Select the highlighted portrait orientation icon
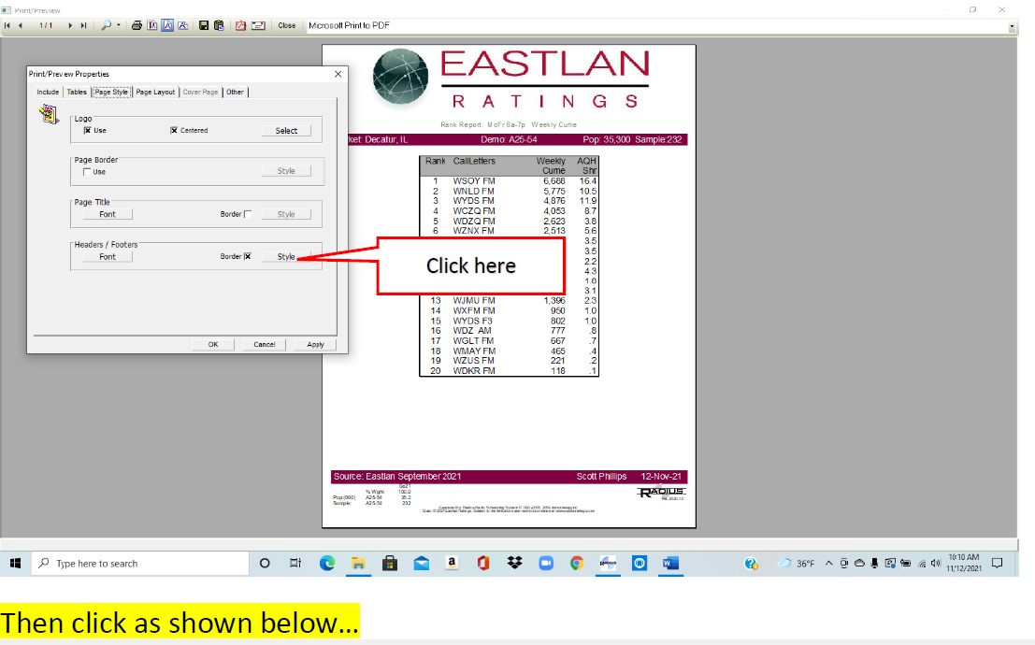 click(167, 26)
